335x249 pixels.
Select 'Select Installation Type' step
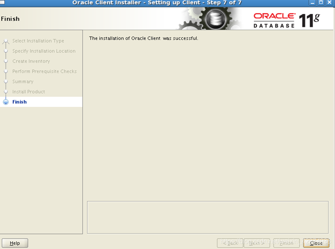click(x=38, y=41)
